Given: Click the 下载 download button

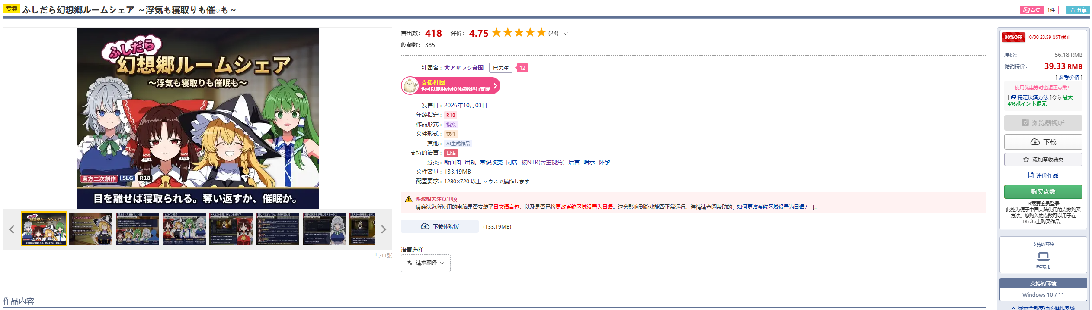Looking at the screenshot, I should coord(1043,142).
